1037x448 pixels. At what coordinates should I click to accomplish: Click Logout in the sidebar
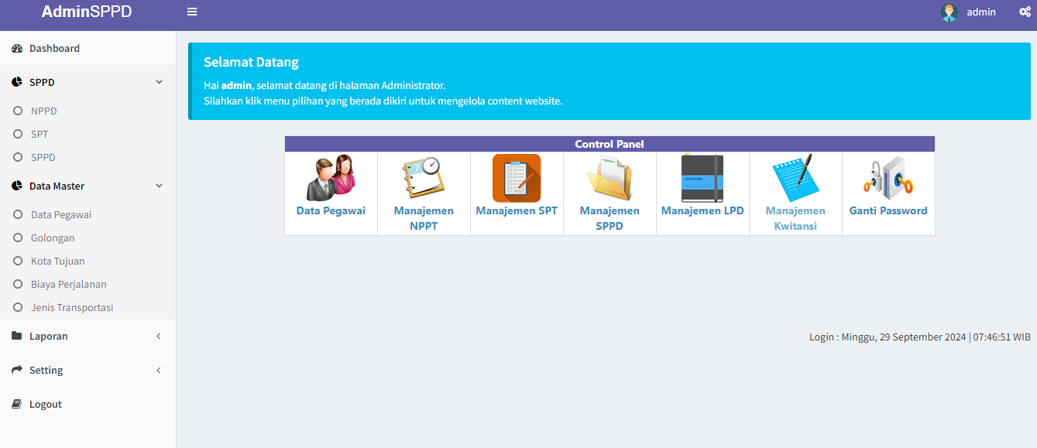pos(45,404)
